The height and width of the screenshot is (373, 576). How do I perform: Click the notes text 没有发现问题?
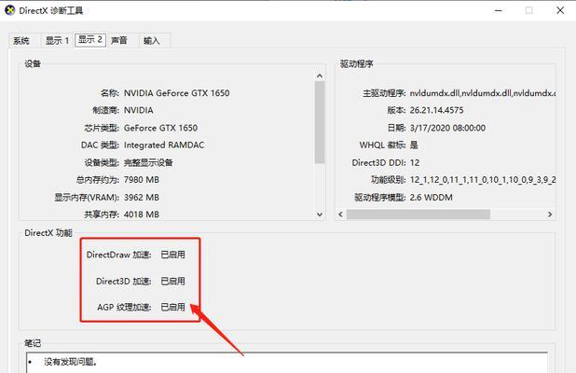tap(70, 362)
